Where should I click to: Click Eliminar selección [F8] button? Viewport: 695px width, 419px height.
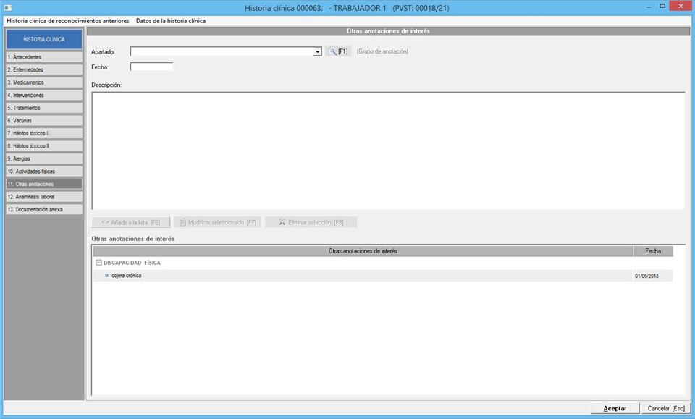point(311,222)
